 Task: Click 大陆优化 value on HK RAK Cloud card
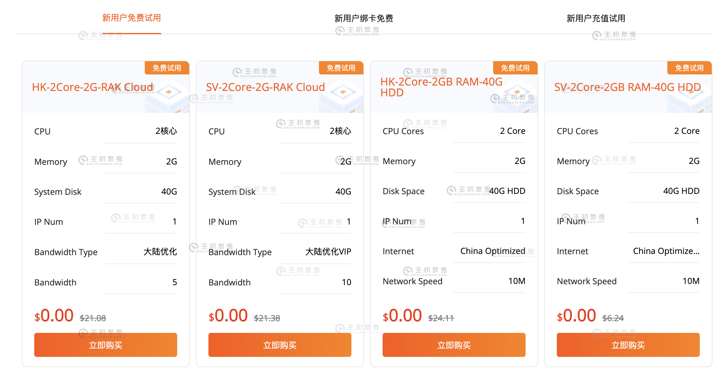[x=160, y=252]
